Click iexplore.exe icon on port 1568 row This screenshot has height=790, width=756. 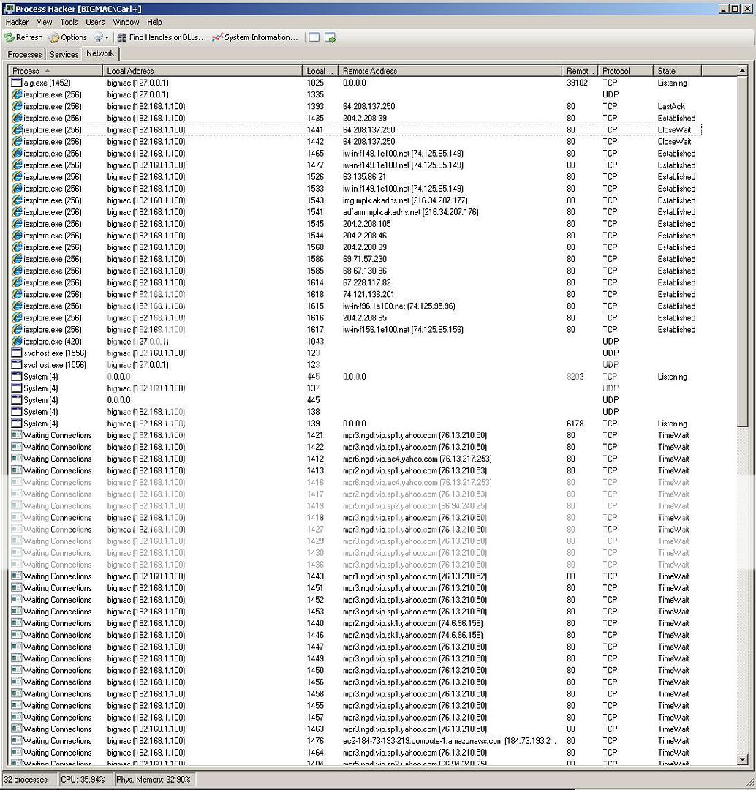point(17,247)
